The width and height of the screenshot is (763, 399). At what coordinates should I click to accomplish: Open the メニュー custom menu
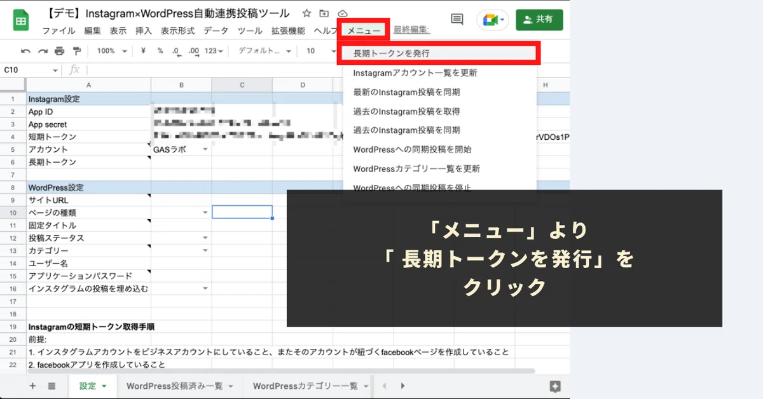364,30
